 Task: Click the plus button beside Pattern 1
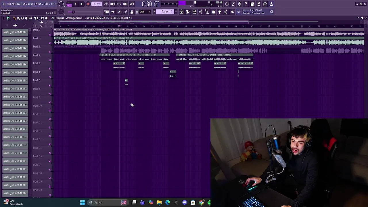176,12
